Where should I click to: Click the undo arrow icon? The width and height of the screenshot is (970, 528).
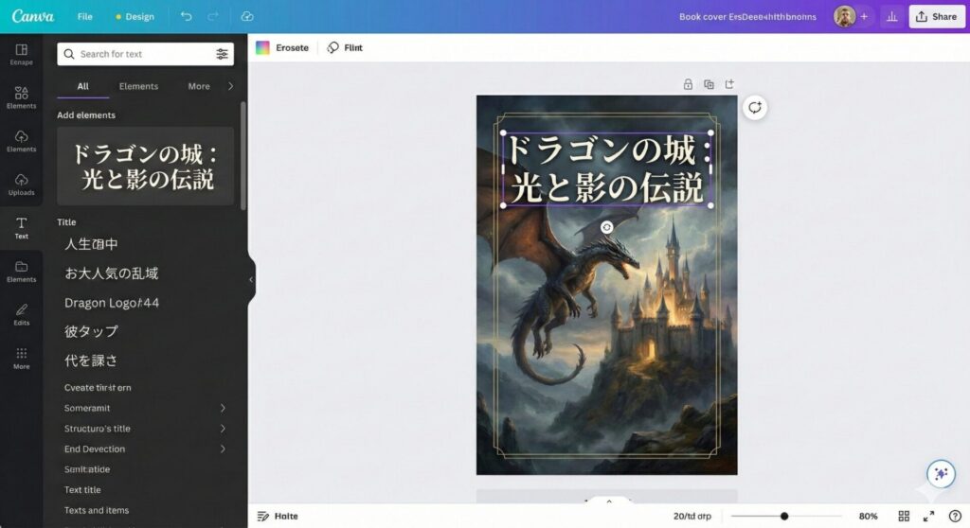[186, 16]
